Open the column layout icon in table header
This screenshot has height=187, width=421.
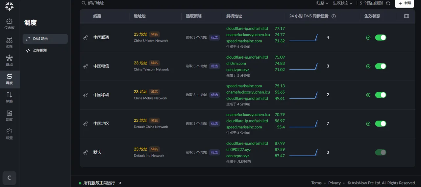(407, 16)
